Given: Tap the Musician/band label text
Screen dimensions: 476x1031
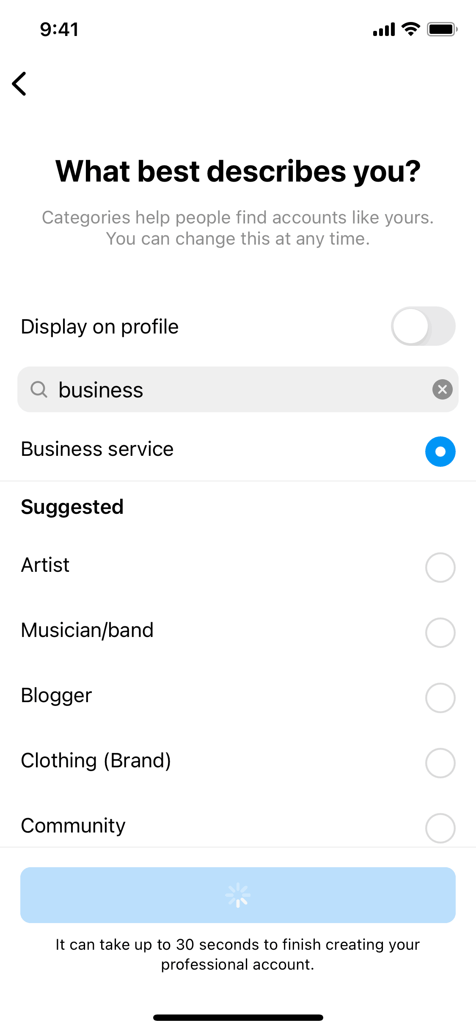Looking at the screenshot, I should [87, 630].
